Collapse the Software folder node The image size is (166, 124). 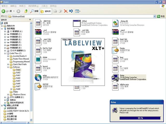pos(8,67)
